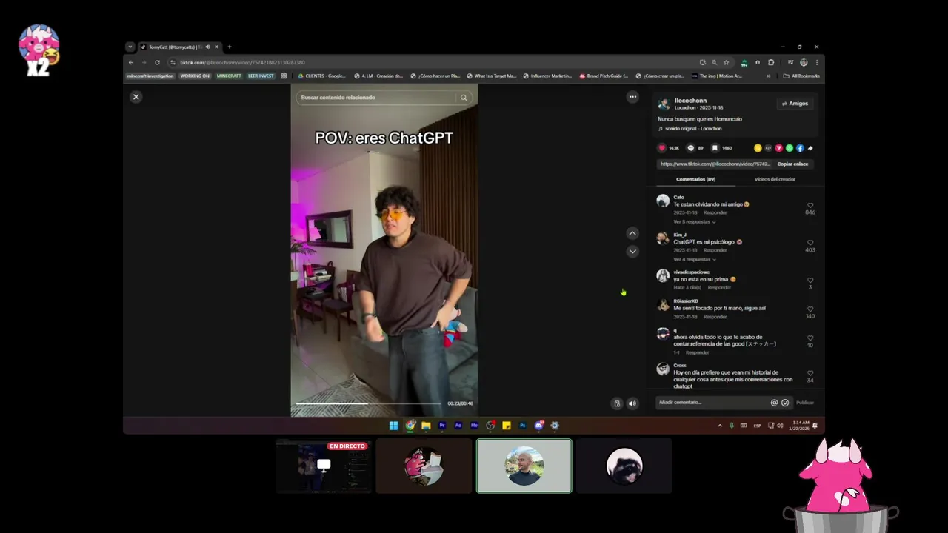Viewport: 948px width, 533px height.
Task: Open Photoshop from taskbar
Action: [x=523, y=426]
